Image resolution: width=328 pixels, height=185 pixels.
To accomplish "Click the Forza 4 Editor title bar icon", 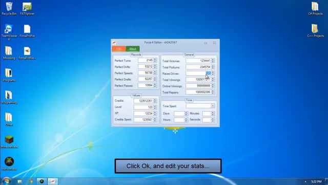I will 114,43.
